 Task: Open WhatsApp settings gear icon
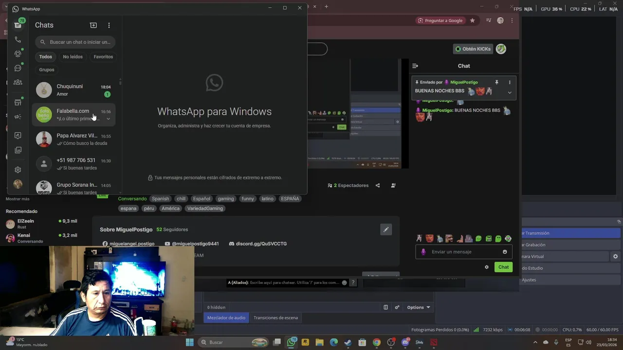tap(18, 170)
